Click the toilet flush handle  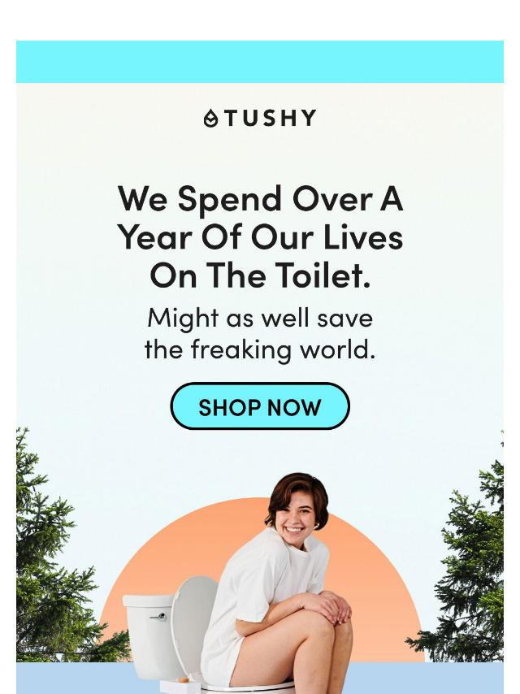coord(158,616)
